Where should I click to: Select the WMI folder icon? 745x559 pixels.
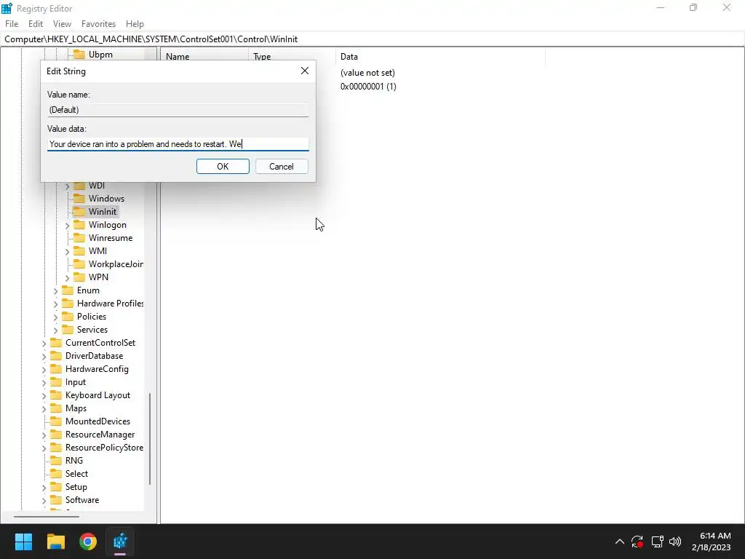point(79,251)
